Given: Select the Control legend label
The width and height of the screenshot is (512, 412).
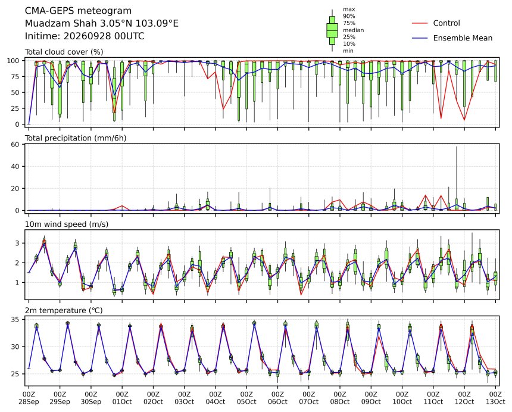Looking at the screenshot, I should [x=447, y=23].
